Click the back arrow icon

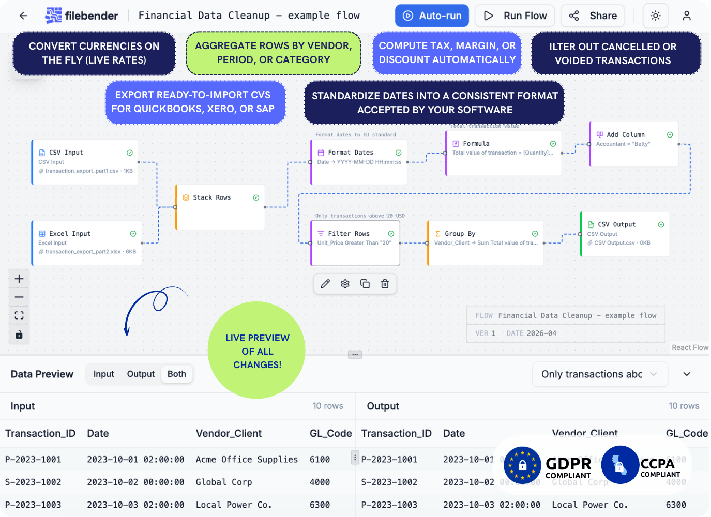(23, 16)
